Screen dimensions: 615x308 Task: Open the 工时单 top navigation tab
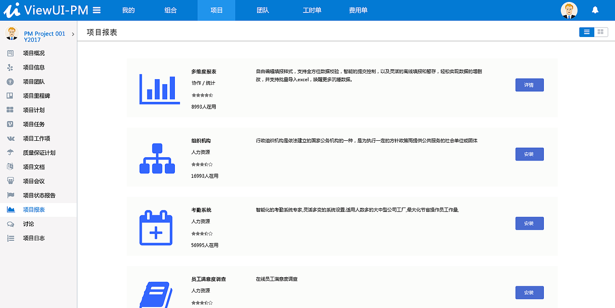(x=312, y=10)
